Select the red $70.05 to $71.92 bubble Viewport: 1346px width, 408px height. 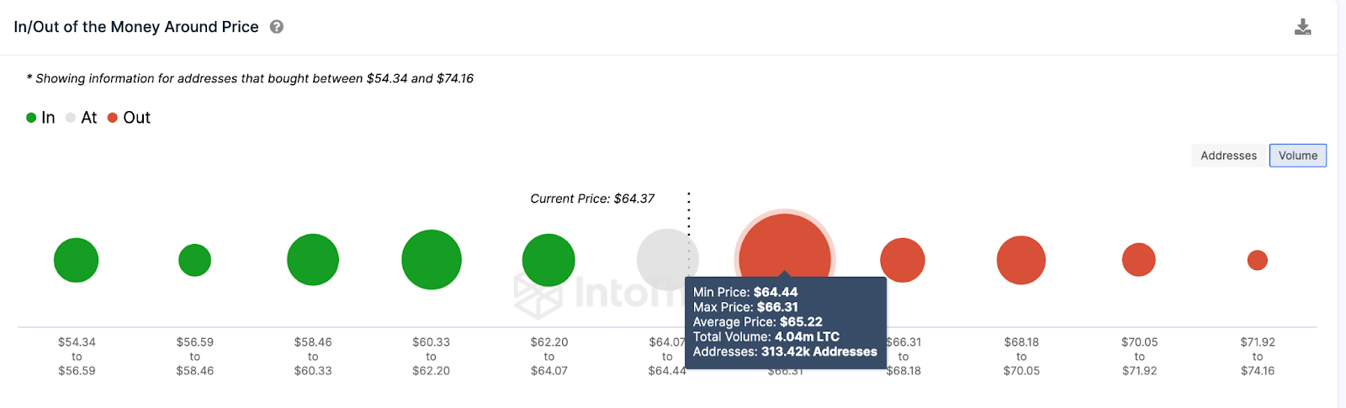point(1139,260)
